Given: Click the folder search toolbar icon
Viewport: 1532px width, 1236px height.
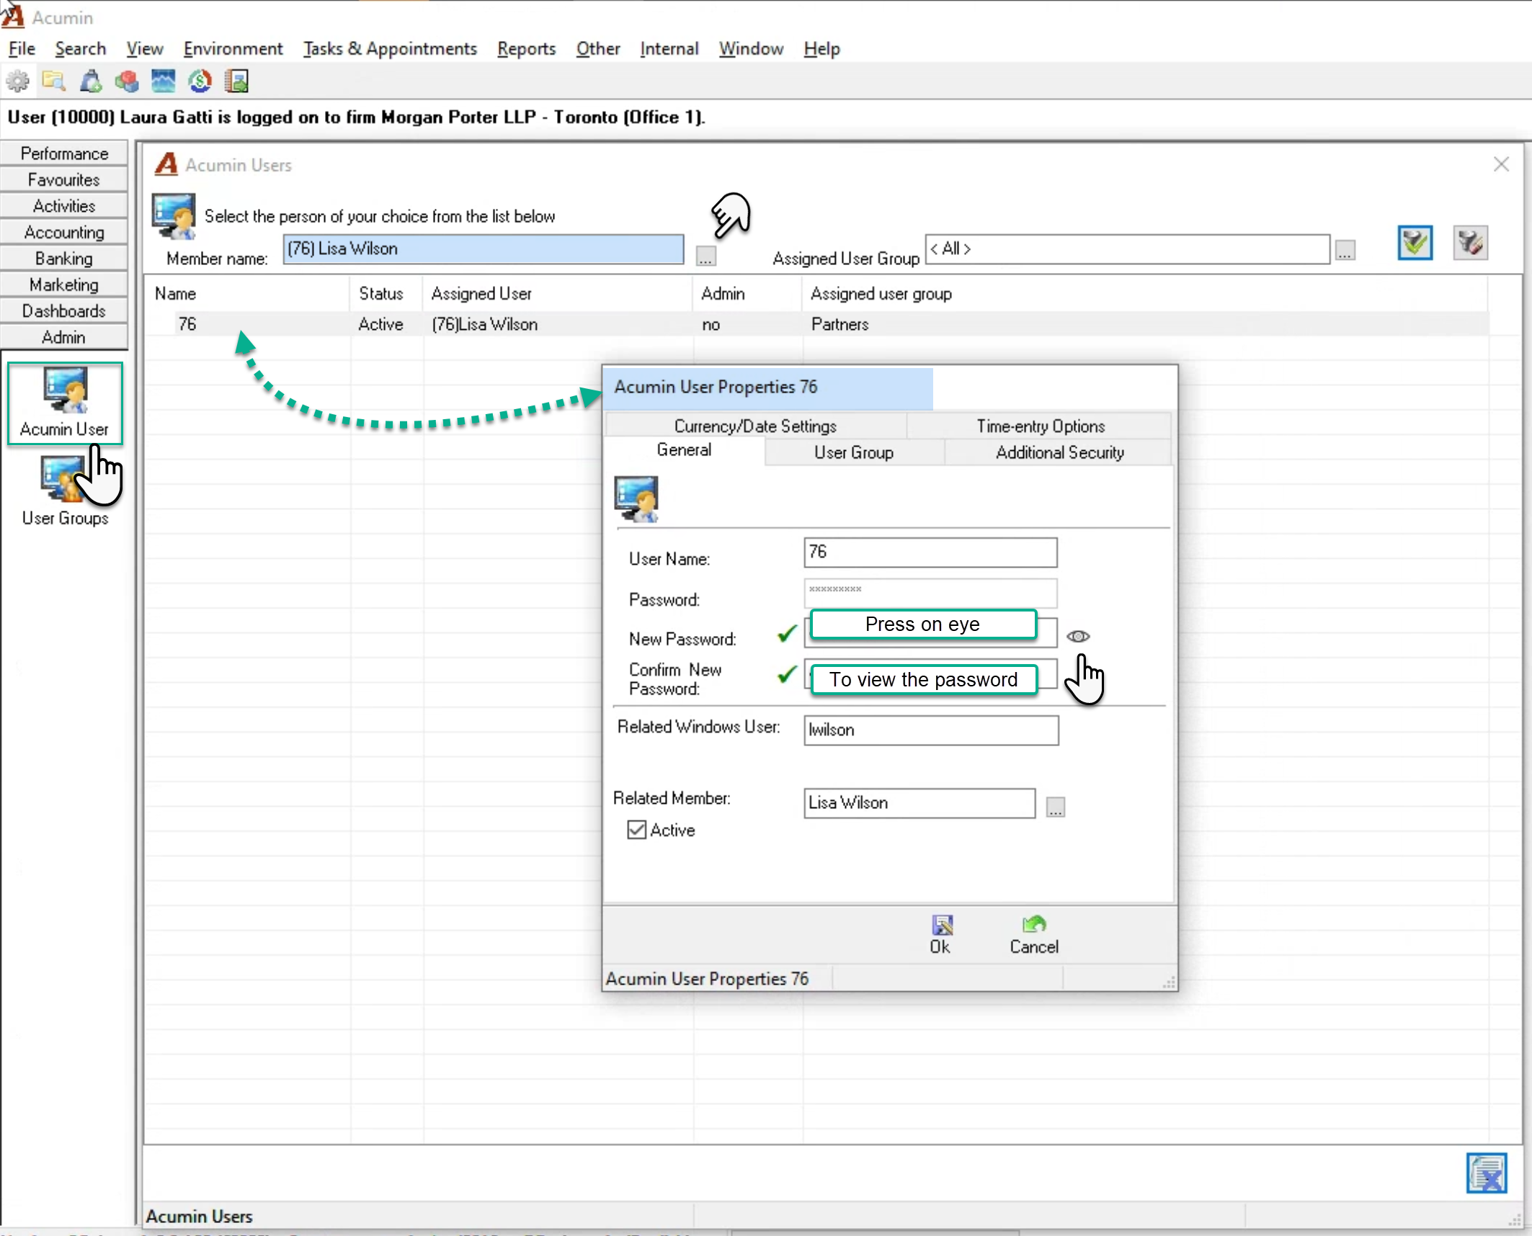Looking at the screenshot, I should pyautogui.click(x=54, y=81).
